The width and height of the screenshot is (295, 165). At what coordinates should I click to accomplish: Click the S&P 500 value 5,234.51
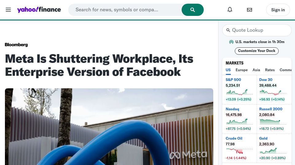pos(233,86)
